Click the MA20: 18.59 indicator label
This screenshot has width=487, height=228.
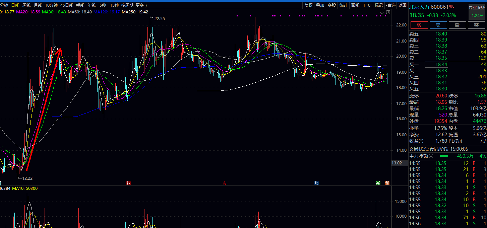point(28,12)
